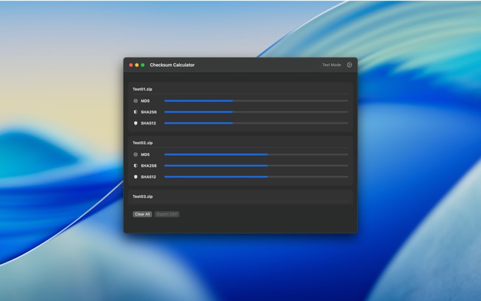Viewport: 481px width, 301px height.
Task: Click the MD5 icon under Test02.zip
Action: point(135,154)
